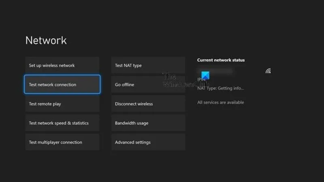Select Test network connection tile
The width and height of the screenshot is (324, 182).
click(62, 85)
